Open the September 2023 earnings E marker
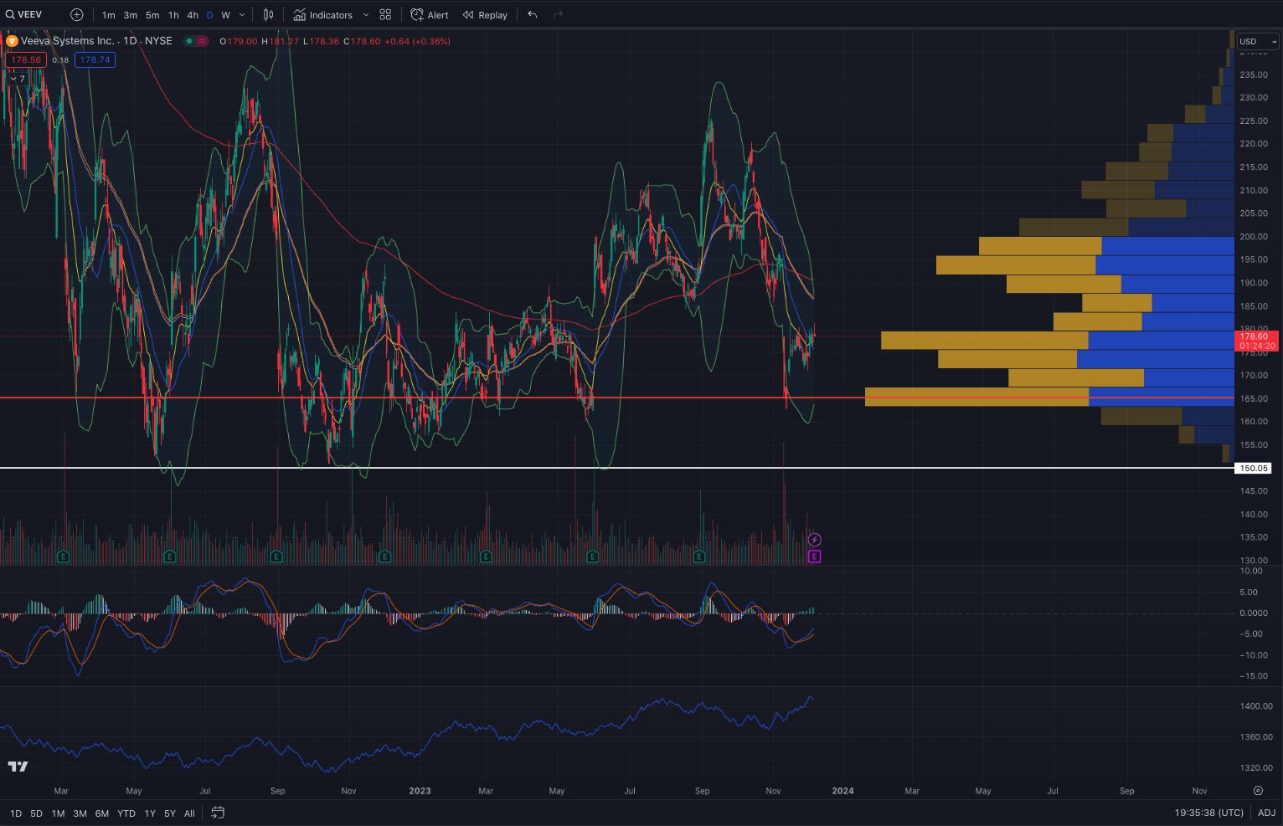Image resolution: width=1283 pixels, height=826 pixels. point(700,556)
